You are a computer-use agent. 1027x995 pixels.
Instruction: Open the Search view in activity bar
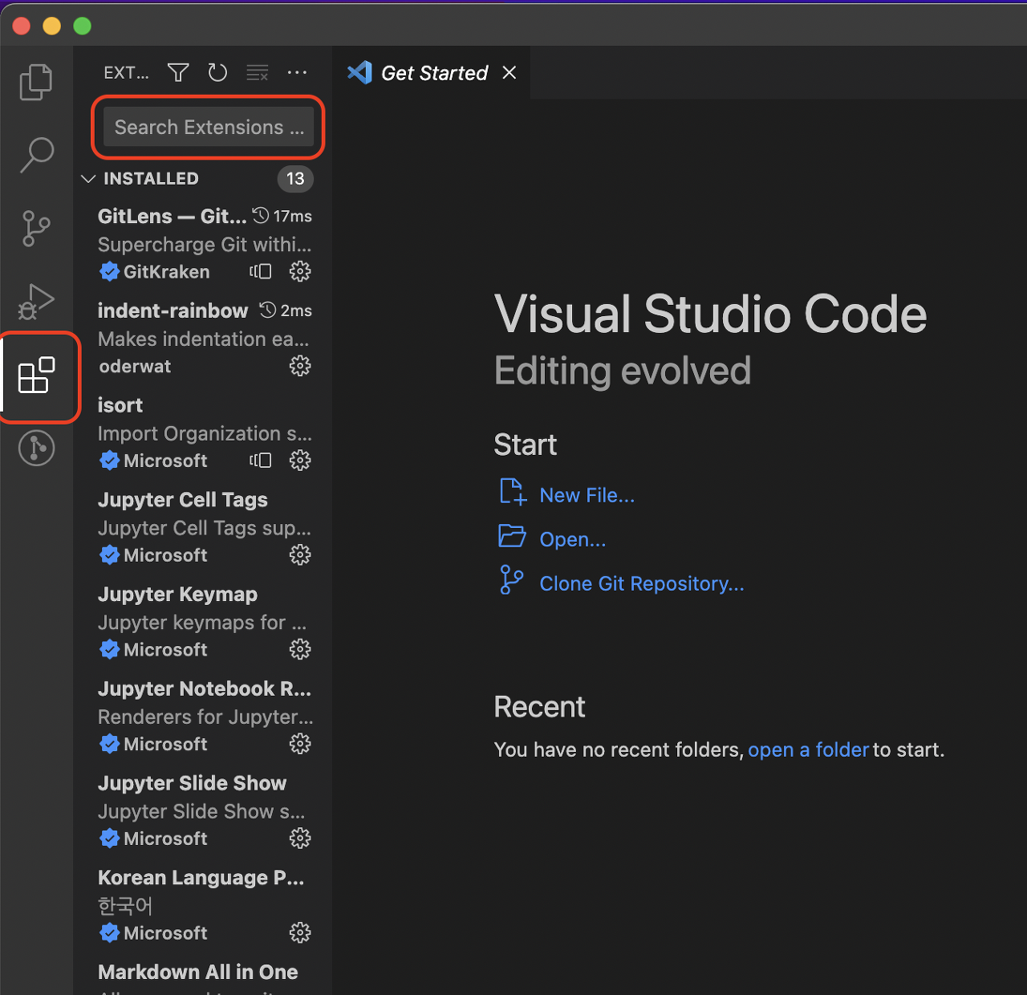pos(36,155)
